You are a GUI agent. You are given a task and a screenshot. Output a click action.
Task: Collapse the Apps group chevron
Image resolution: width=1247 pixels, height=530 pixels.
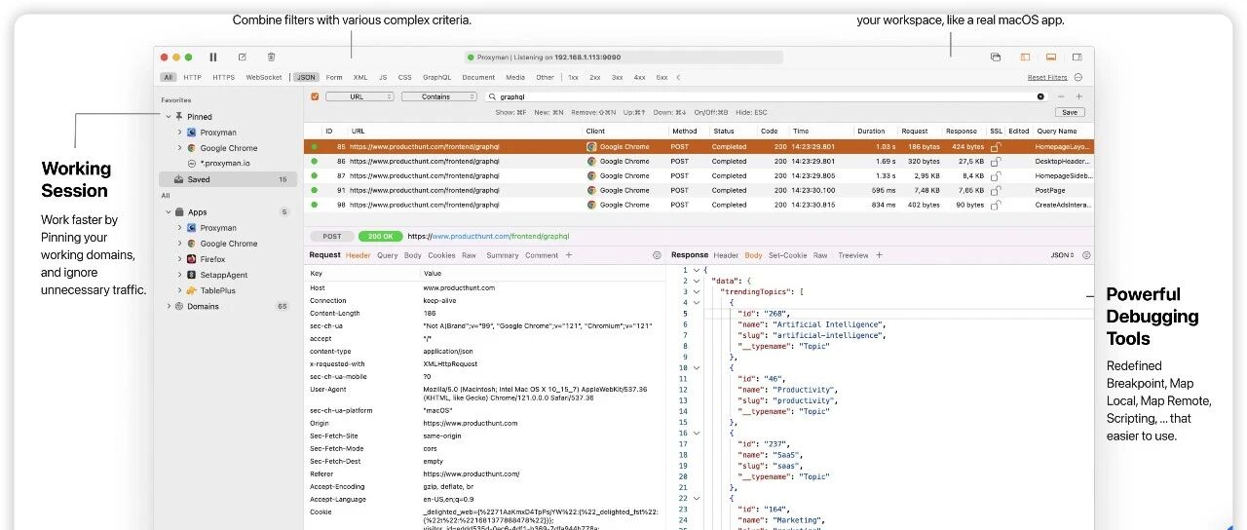pyautogui.click(x=168, y=211)
